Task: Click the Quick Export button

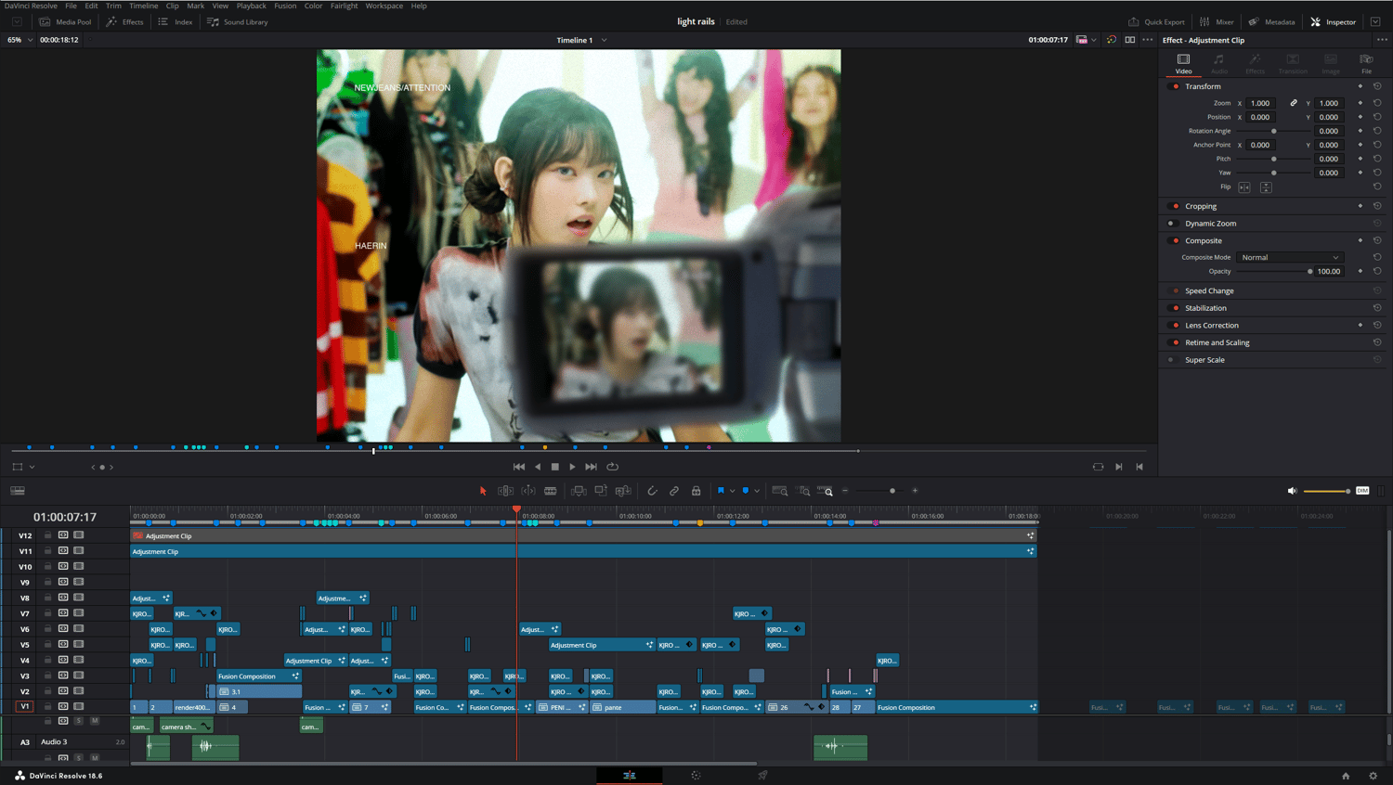Action: click(1156, 21)
